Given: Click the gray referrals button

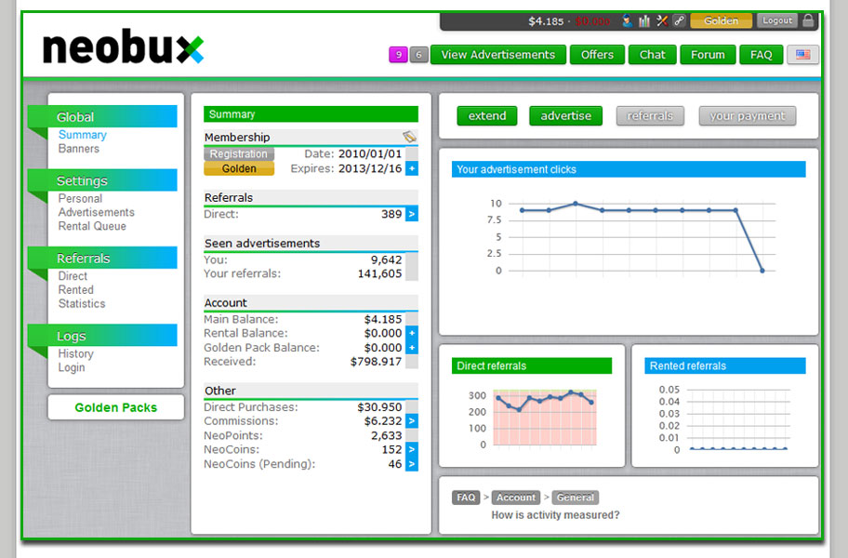Looking at the screenshot, I should coord(650,115).
